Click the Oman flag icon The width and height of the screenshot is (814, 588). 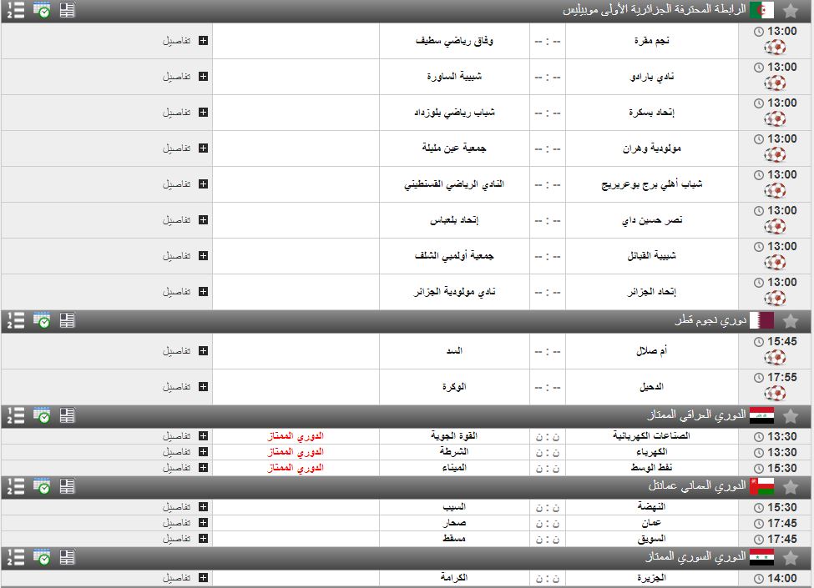point(761,486)
